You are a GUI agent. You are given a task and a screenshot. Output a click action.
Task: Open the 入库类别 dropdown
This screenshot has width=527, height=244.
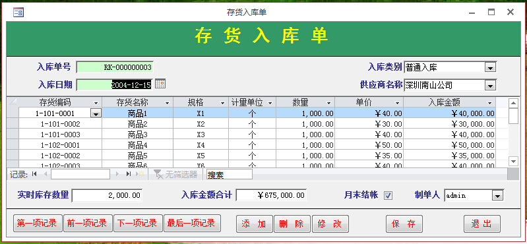pyautogui.click(x=490, y=67)
